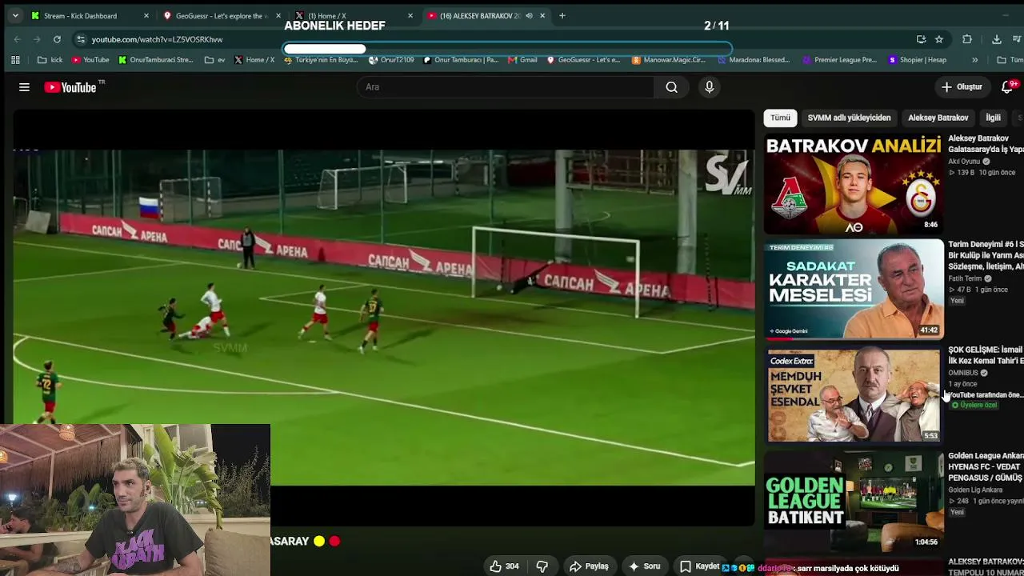Open 'Sadakat Karakter Meselesi' video thumbnail
The height and width of the screenshot is (576, 1024).
click(854, 290)
